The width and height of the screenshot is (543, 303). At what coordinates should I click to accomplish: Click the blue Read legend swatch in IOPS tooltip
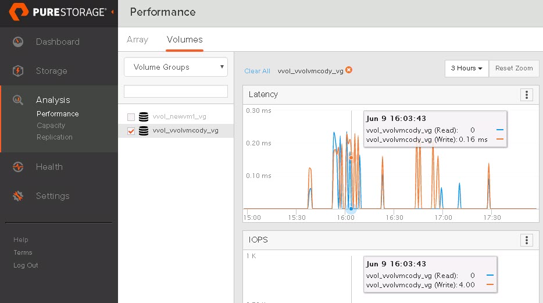pyautogui.click(x=490, y=275)
